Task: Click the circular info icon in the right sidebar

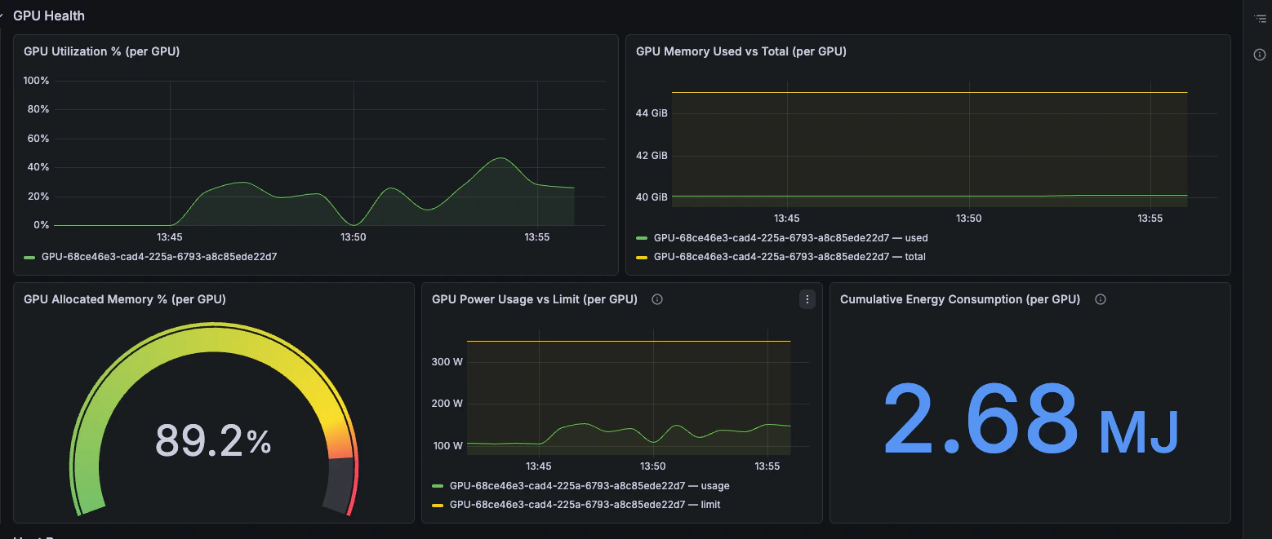Action: point(1259,54)
